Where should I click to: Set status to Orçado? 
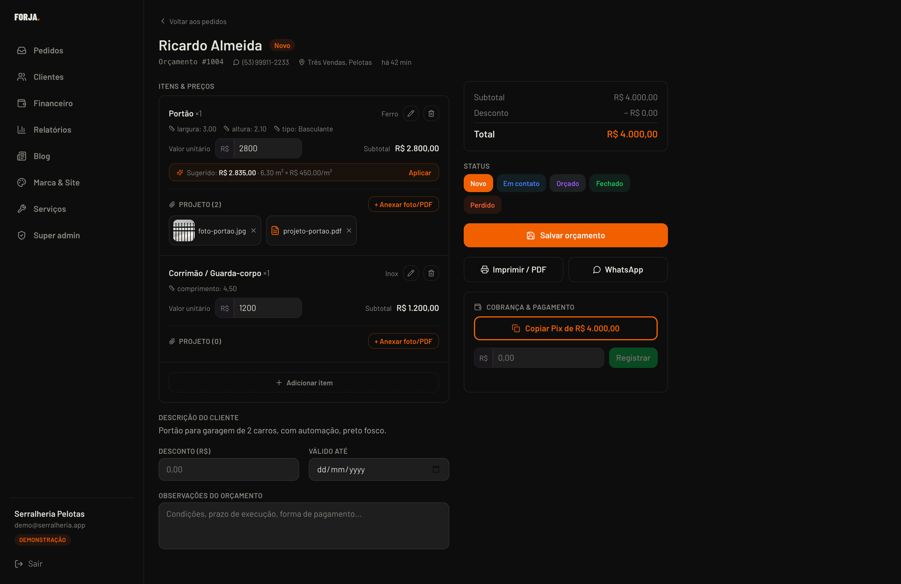(x=567, y=183)
